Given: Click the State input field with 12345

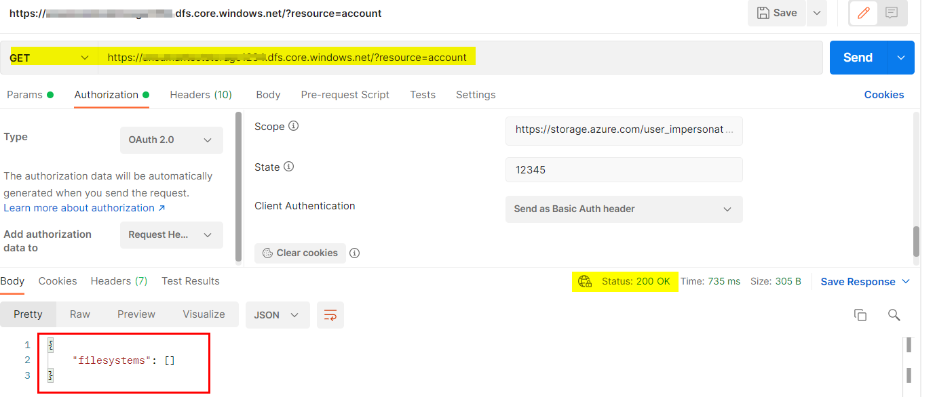Looking at the screenshot, I should [624, 169].
